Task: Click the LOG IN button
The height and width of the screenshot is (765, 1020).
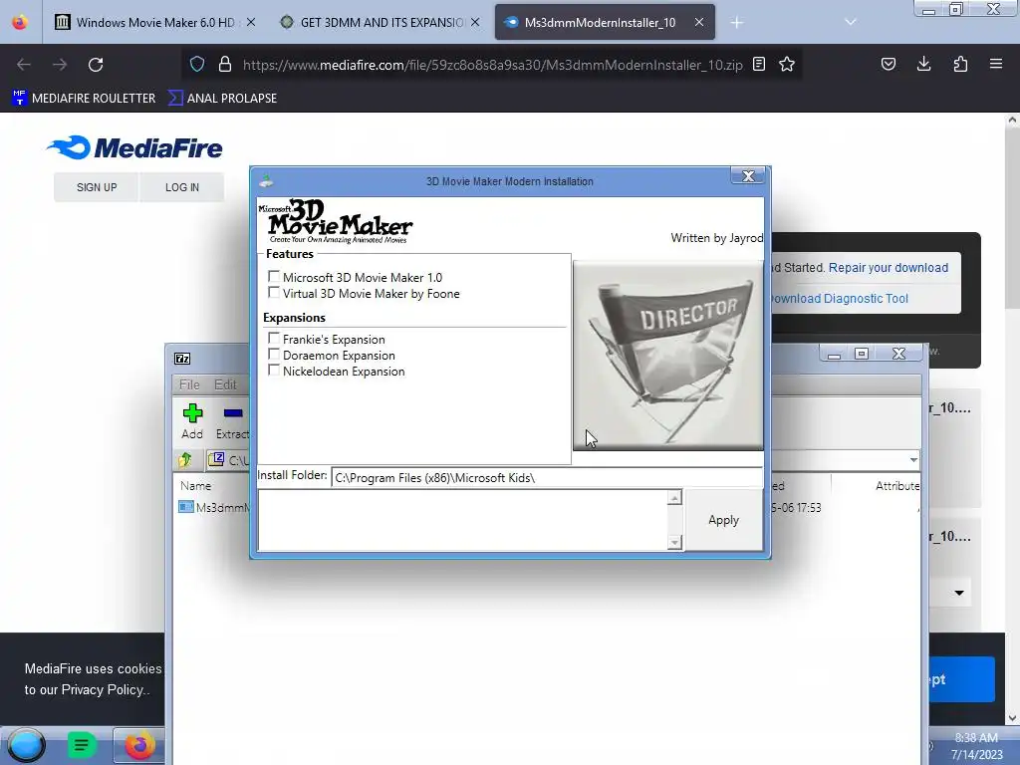Action: (182, 187)
